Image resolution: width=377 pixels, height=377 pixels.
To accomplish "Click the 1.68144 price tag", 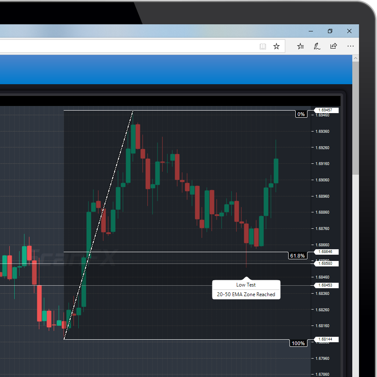I will click(325, 339).
